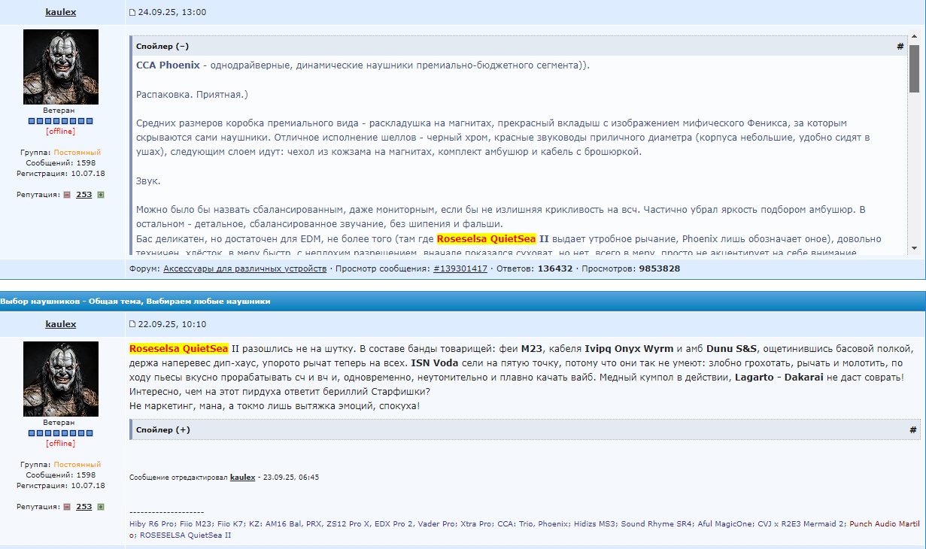Open reputation 253 in the 24.09.25 post
The image size is (926, 549).
pyautogui.click(x=83, y=194)
